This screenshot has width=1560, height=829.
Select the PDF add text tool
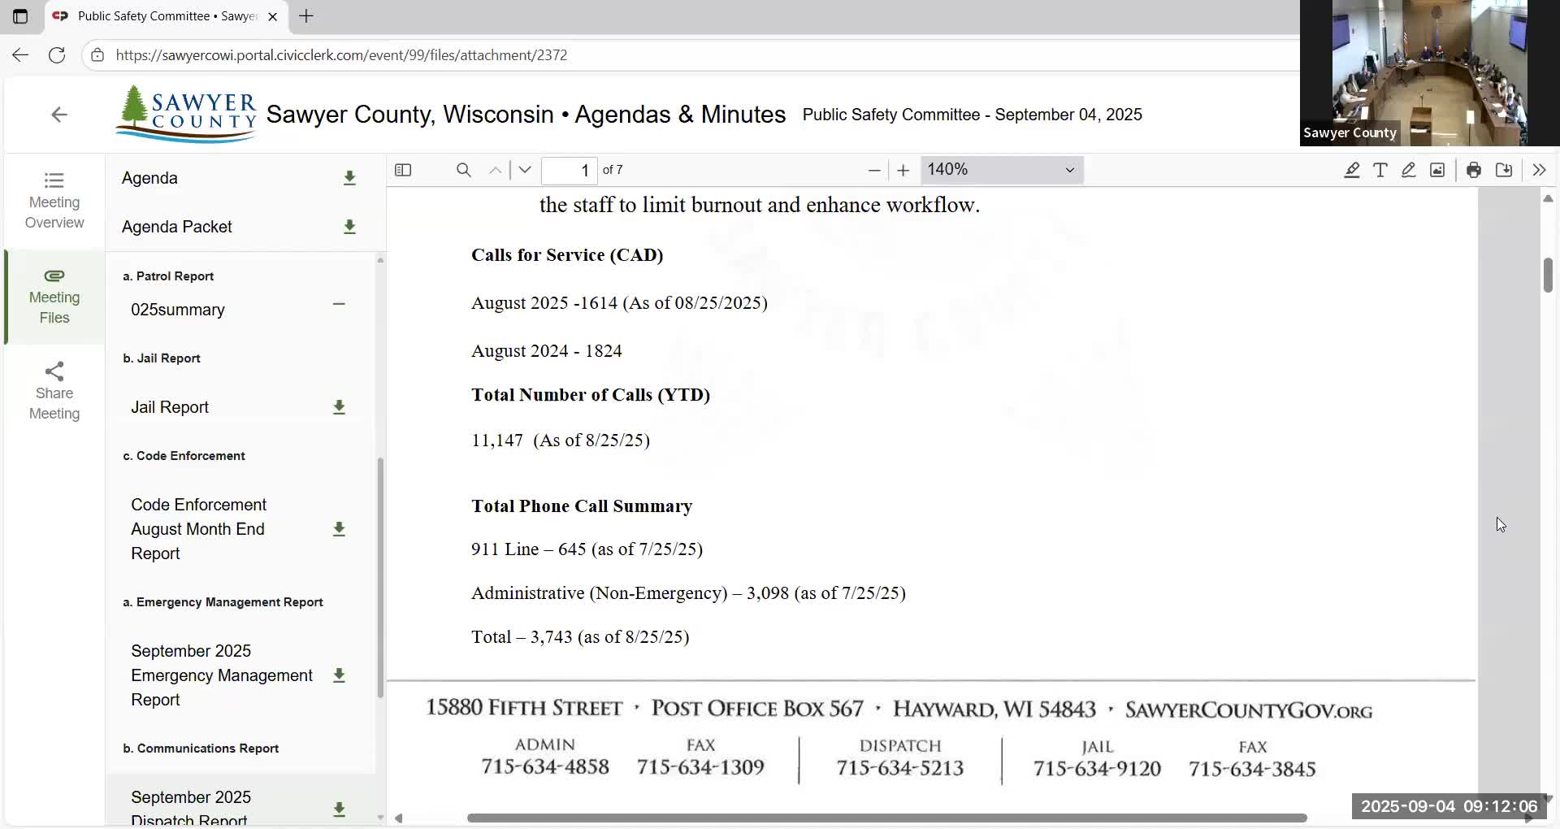click(1380, 170)
